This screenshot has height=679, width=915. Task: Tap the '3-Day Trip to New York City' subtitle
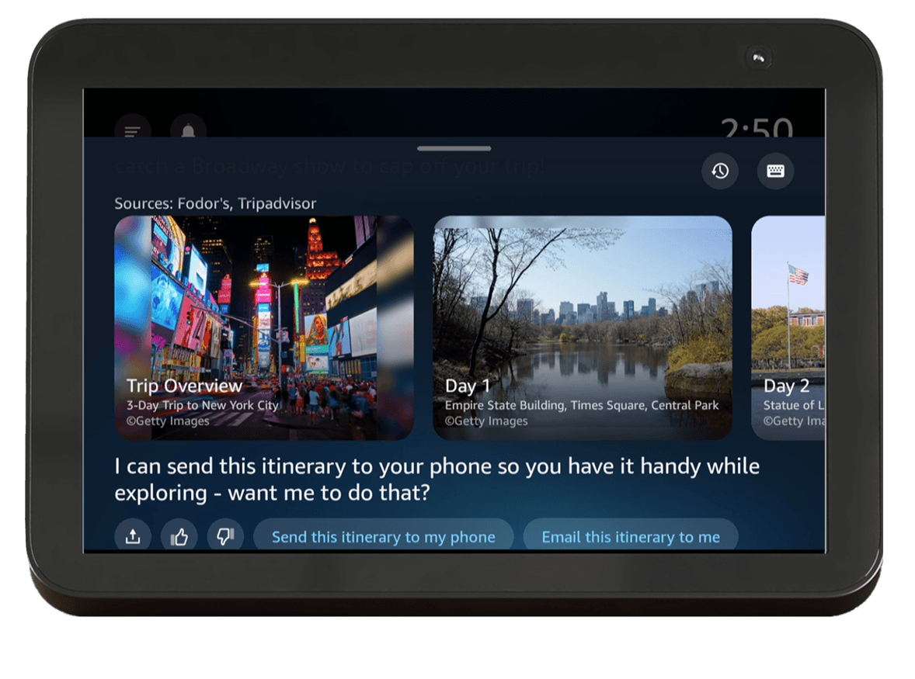point(202,405)
